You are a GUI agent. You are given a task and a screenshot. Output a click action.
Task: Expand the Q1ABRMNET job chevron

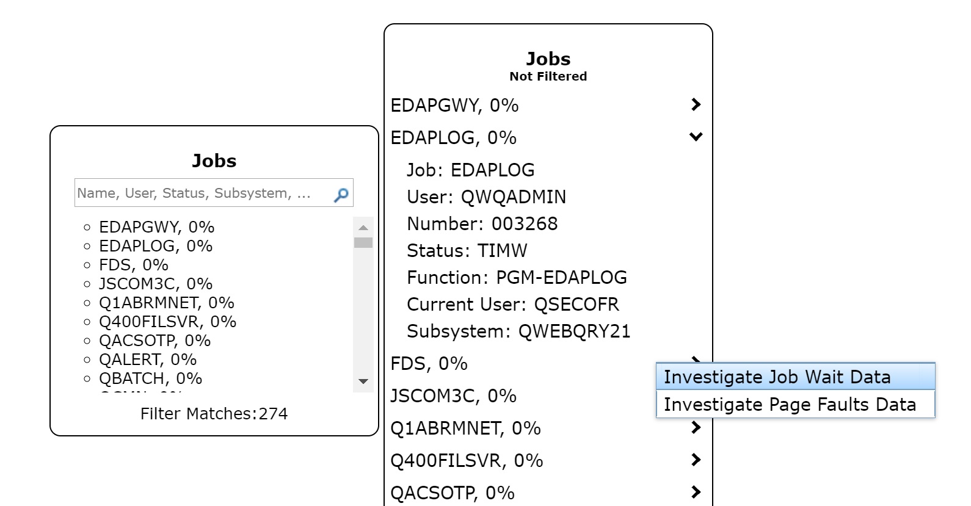695,427
